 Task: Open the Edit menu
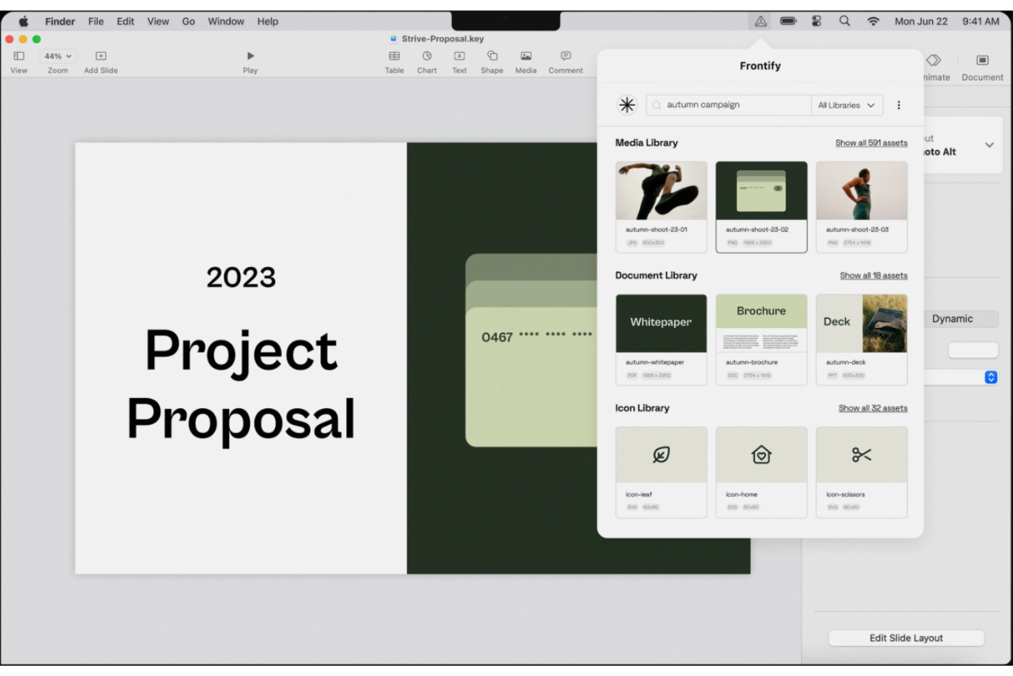(x=125, y=21)
